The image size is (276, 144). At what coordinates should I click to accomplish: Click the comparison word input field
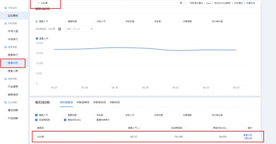[77, 29]
